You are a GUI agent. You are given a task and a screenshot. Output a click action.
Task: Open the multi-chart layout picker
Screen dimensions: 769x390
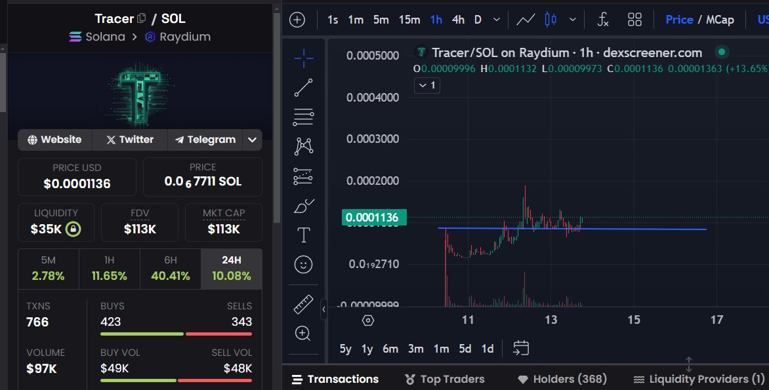point(634,19)
